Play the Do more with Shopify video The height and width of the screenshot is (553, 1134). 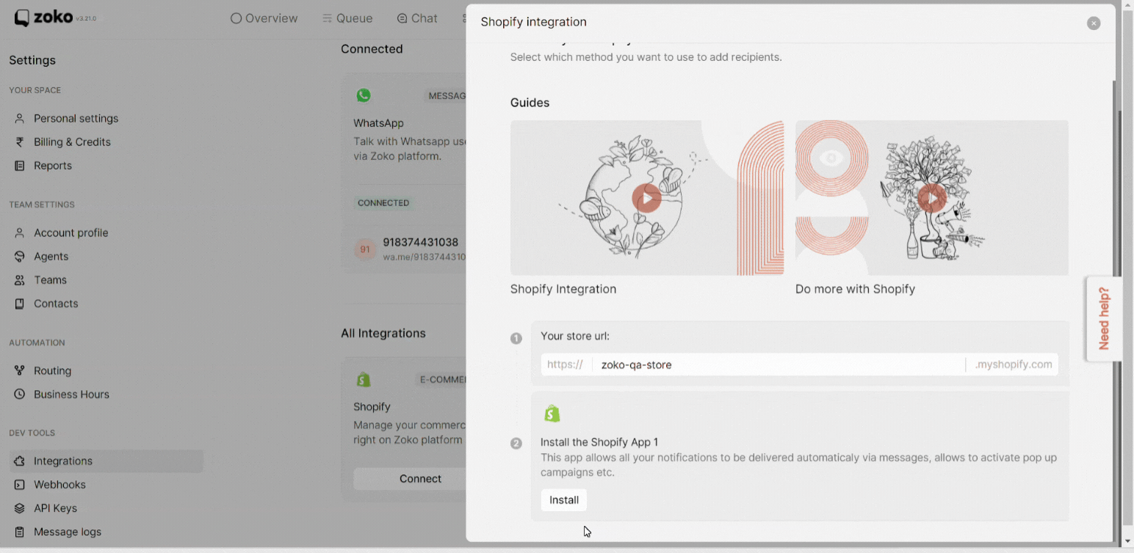pos(931,198)
